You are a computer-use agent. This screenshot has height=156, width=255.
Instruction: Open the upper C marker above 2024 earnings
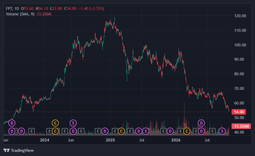tap(55, 123)
